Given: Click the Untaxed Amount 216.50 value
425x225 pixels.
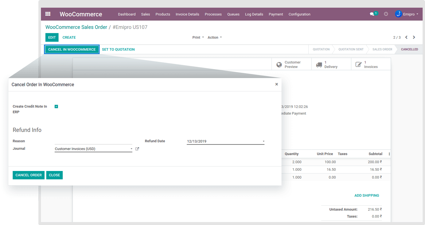Looking at the screenshot, I should pyautogui.click(x=375, y=209).
